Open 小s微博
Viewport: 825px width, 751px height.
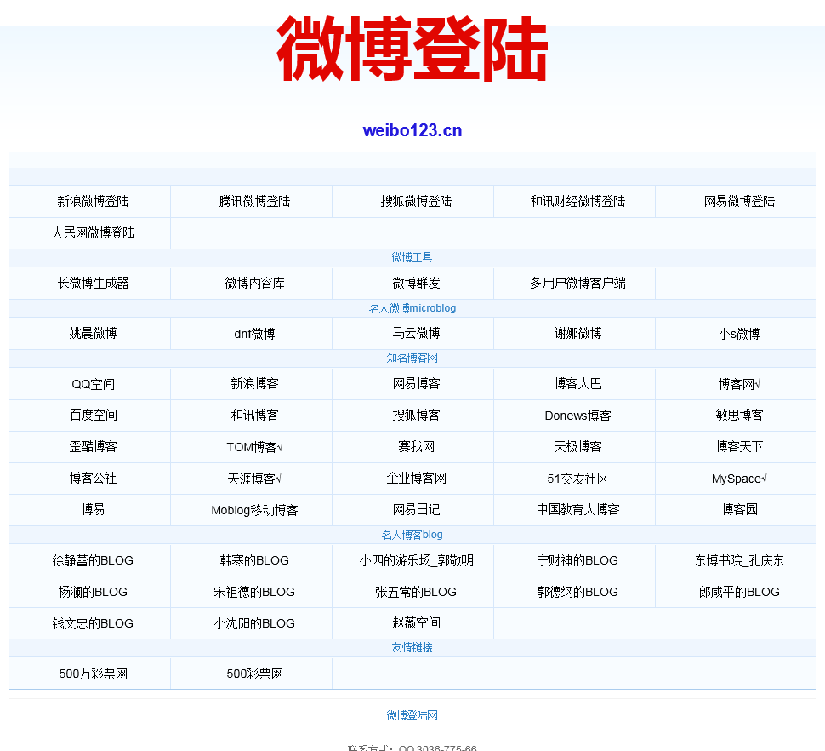(739, 334)
